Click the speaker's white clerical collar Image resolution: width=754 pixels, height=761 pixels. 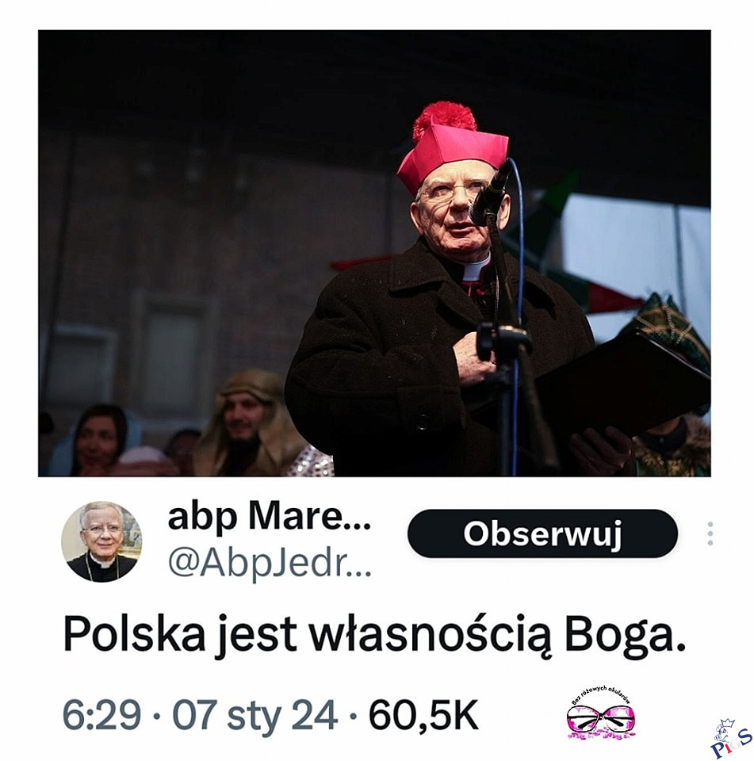pyautogui.click(x=476, y=270)
